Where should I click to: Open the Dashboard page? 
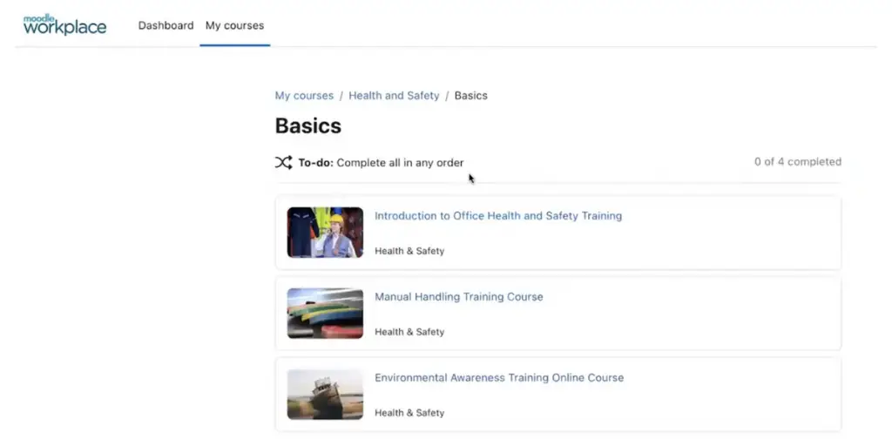point(166,25)
